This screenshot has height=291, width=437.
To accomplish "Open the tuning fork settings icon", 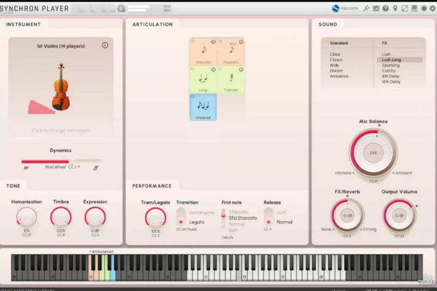I will click(x=366, y=8).
